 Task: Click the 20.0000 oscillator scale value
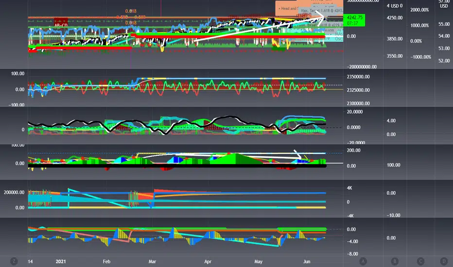(x=354, y=112)
